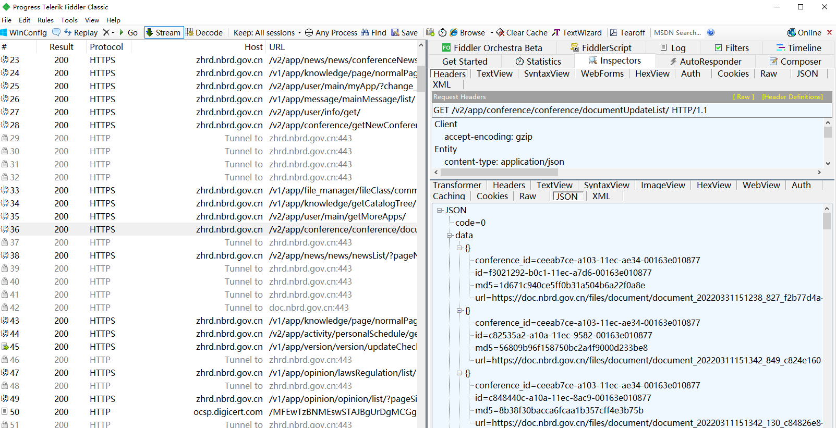
Task: Select code=0 in JSON tree
Action: pyautogui.click(x=470, y=223)
